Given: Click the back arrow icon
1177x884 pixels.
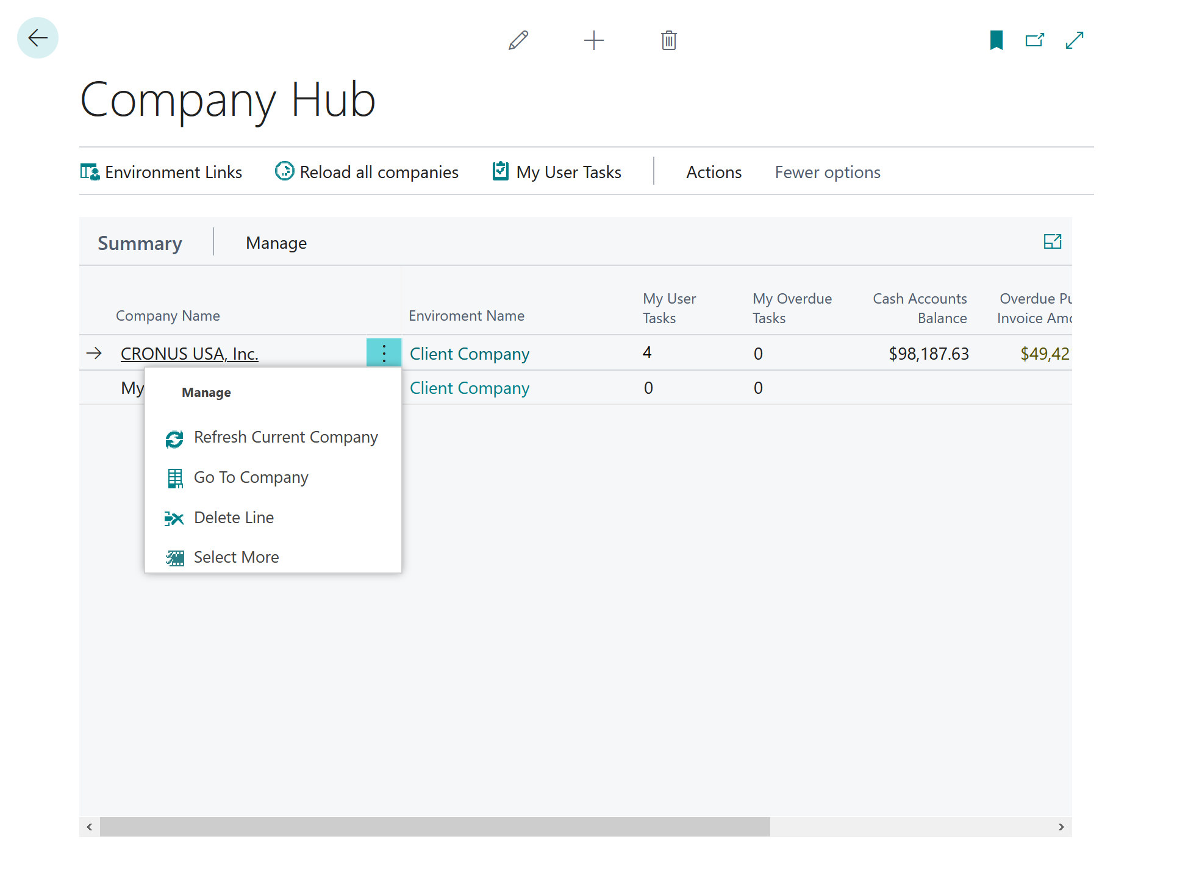Looking at the screenshot, I should tap(37, 38).
